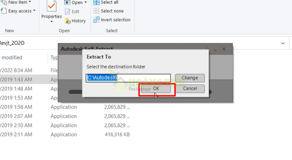Click the Properties checkmark icon
Viewport: 292px width, 160px height.
click(51, 6)
